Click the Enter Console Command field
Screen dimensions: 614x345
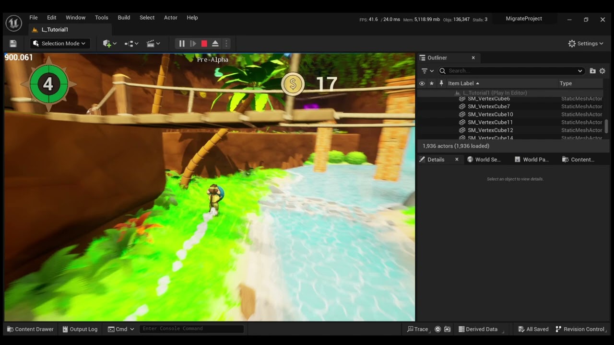(x=191, y=329)
